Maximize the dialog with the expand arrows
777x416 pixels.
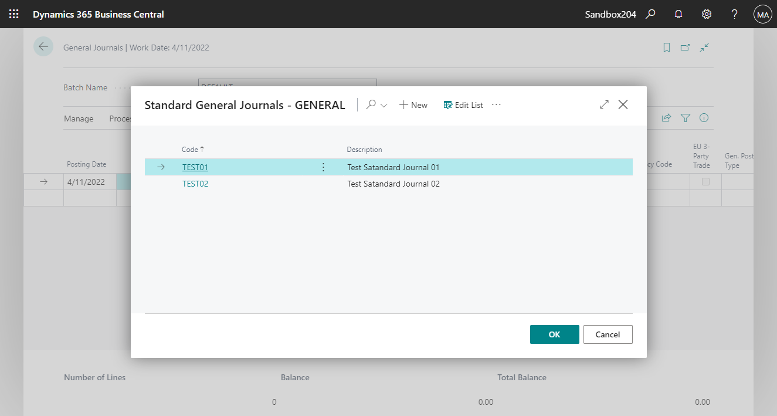pos(604,104)
